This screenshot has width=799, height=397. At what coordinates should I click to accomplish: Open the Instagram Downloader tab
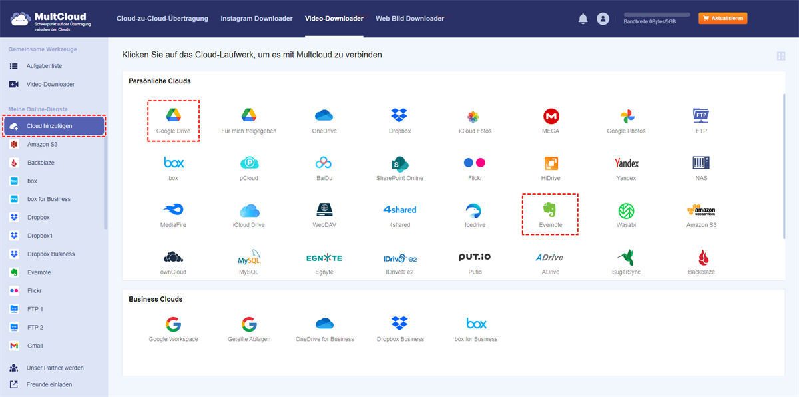point(256,19)
